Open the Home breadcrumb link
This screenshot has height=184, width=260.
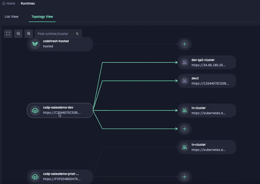(x=11, y=4)
